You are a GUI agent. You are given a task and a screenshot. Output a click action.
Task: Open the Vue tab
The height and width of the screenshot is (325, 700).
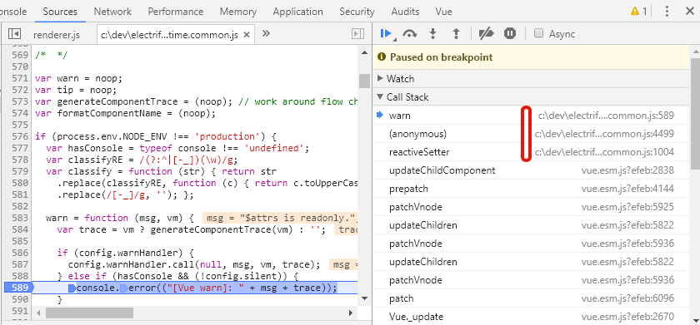[x=443, y=12]
